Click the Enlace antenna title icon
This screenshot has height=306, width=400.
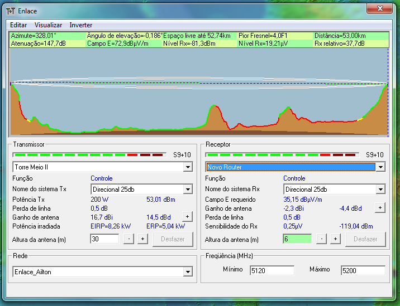point(11,11)
